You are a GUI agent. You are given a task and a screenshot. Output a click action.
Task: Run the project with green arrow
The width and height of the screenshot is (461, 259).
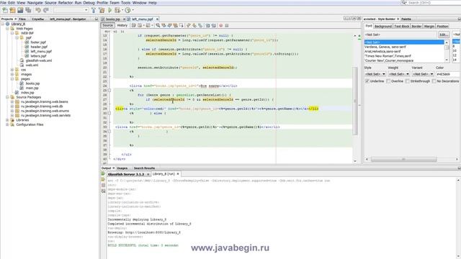coord(109,10)
